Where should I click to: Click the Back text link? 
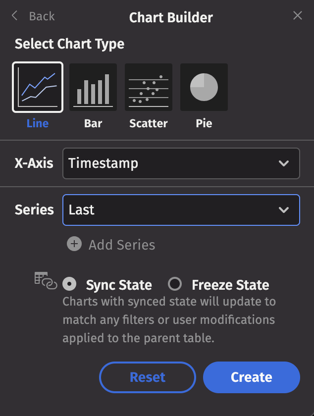42,16
